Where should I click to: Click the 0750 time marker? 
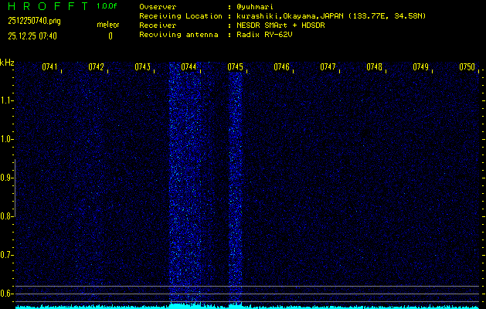467,67
